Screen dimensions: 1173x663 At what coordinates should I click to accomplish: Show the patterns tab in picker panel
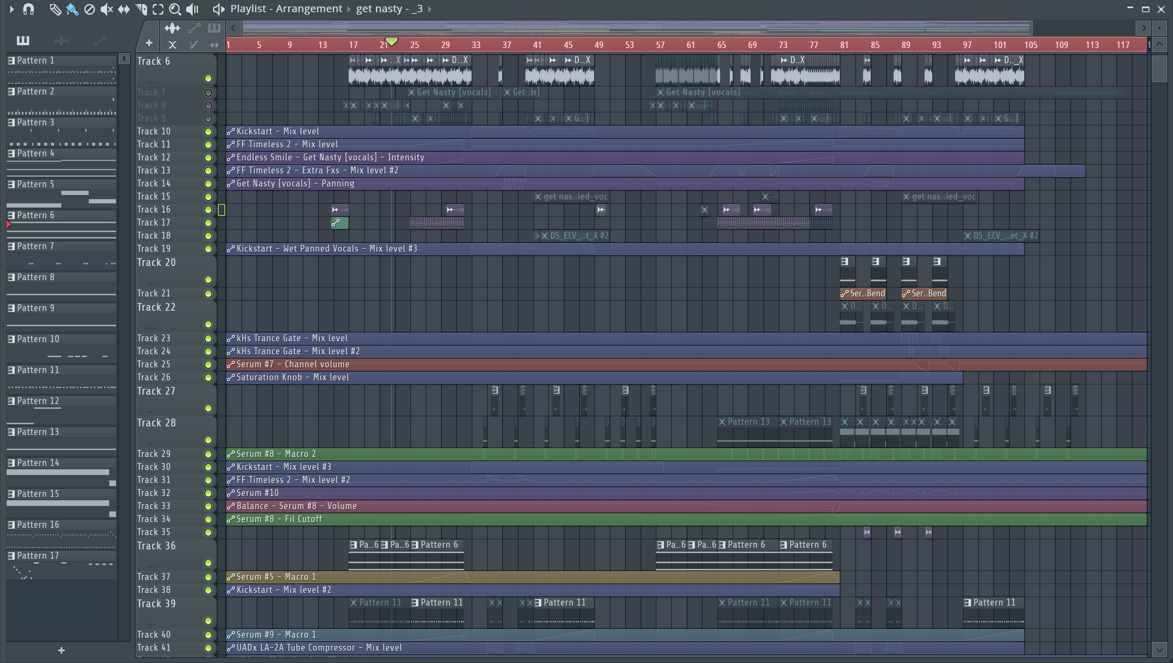tap(23, 41)
